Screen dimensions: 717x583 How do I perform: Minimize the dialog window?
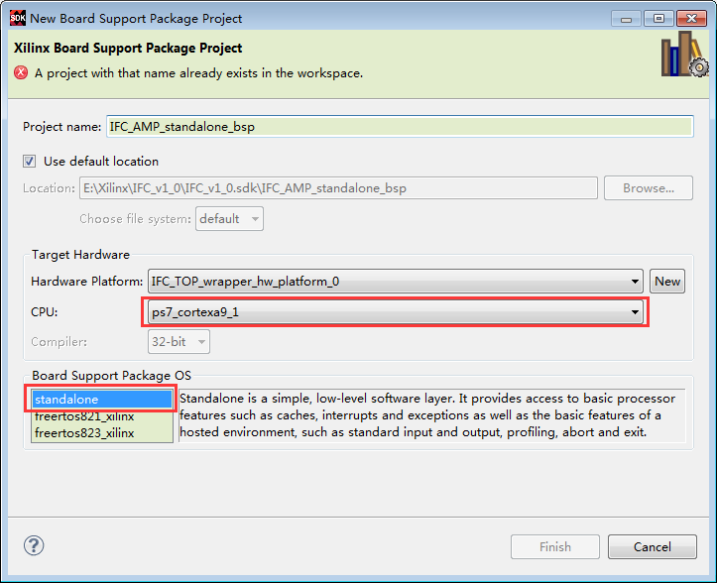click(x=627, y=19)
